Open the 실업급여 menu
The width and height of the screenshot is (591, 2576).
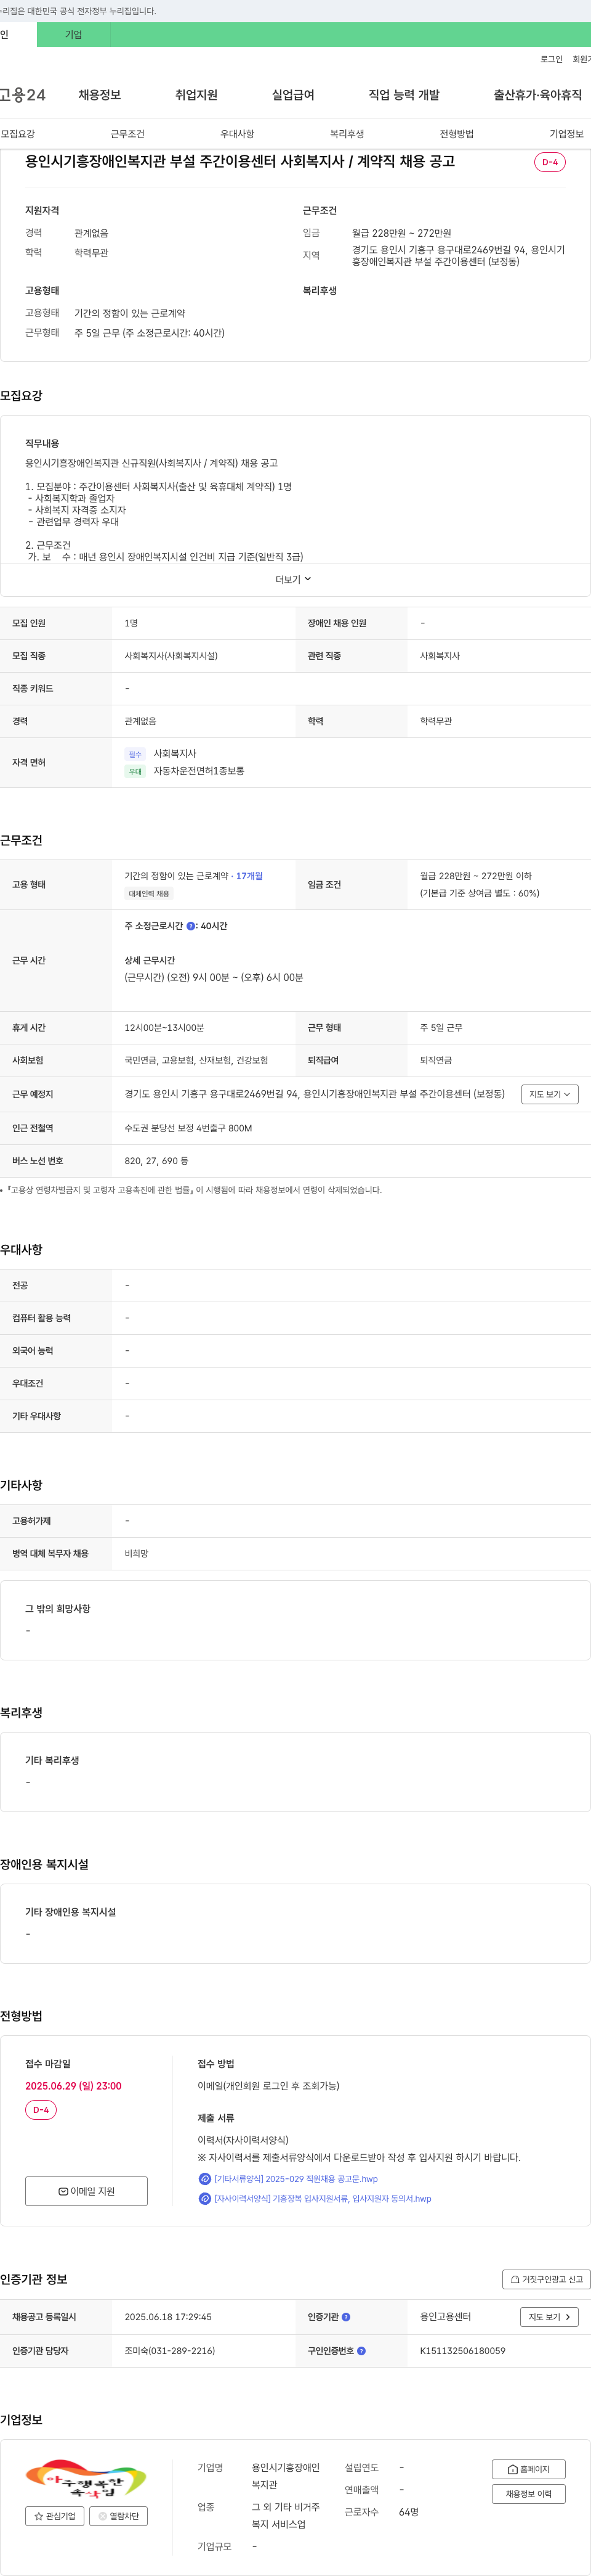(292, 95)
